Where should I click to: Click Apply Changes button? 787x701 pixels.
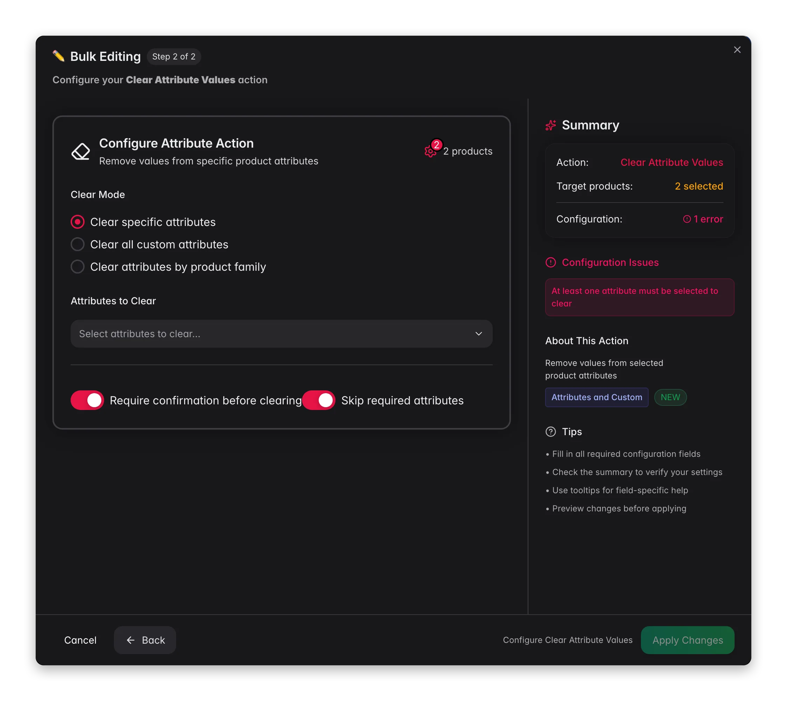(688, 640)
